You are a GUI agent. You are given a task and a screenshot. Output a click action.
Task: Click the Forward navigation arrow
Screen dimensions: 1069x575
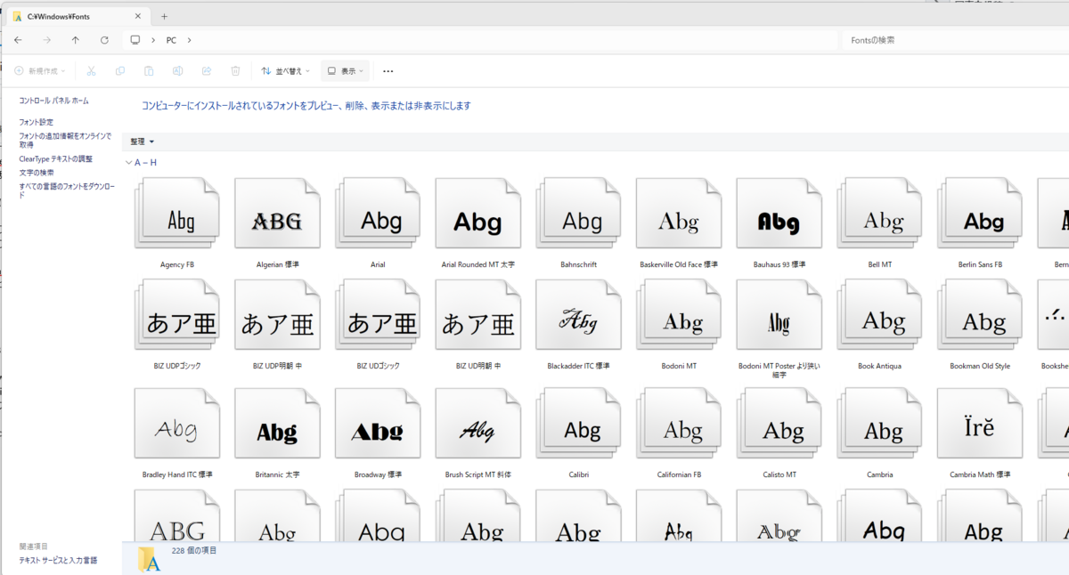click(46, 40)
